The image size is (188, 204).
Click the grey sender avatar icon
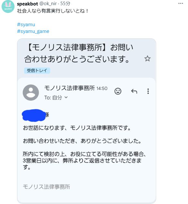tap(31, 93)
